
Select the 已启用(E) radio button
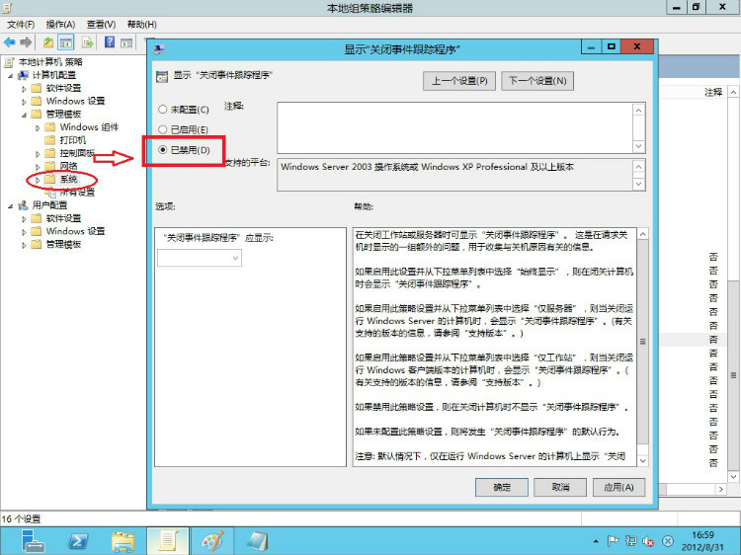point(163,129)
